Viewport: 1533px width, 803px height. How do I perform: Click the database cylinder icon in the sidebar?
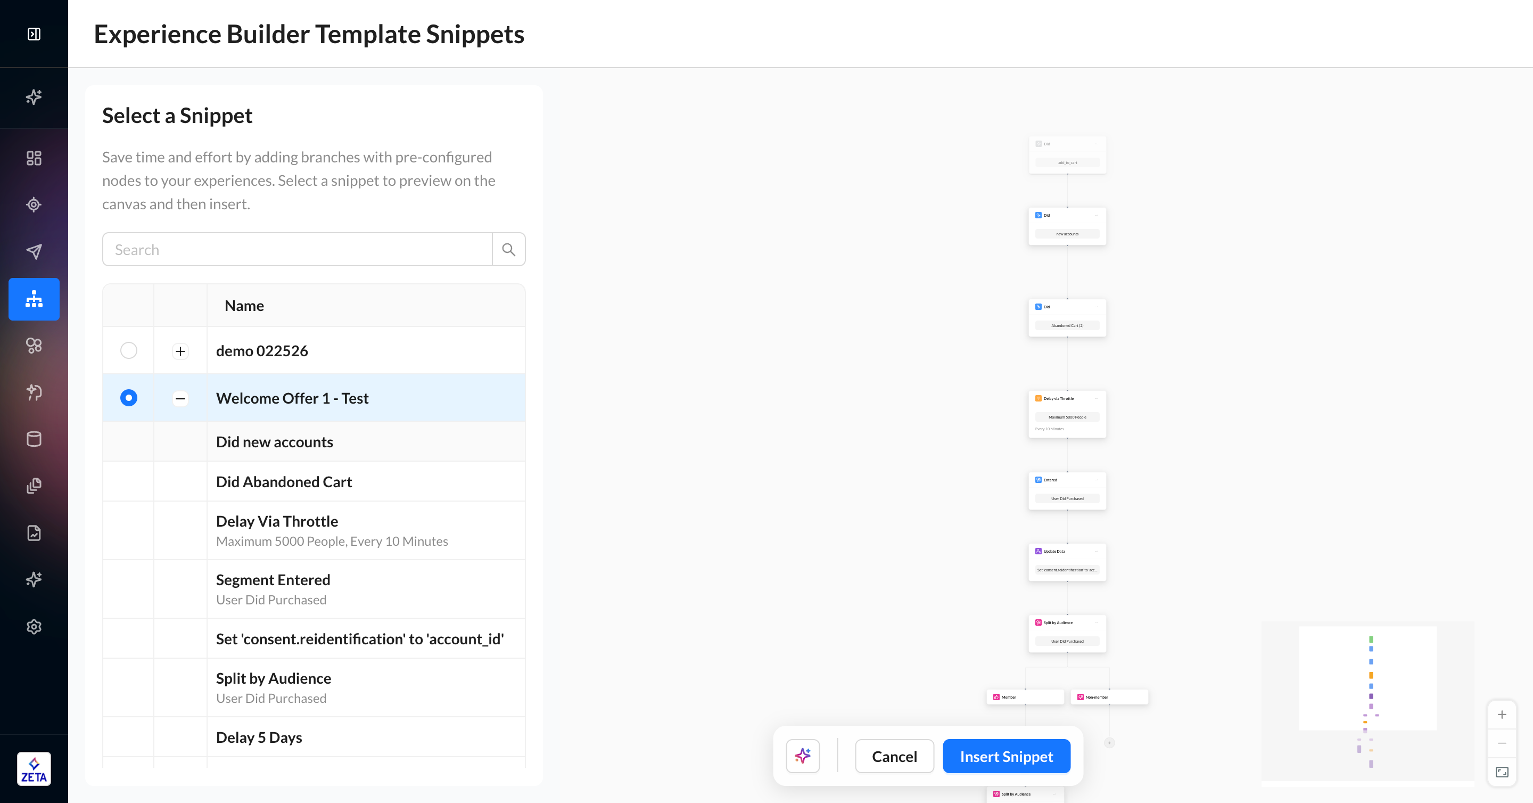(x=34, y=439)
